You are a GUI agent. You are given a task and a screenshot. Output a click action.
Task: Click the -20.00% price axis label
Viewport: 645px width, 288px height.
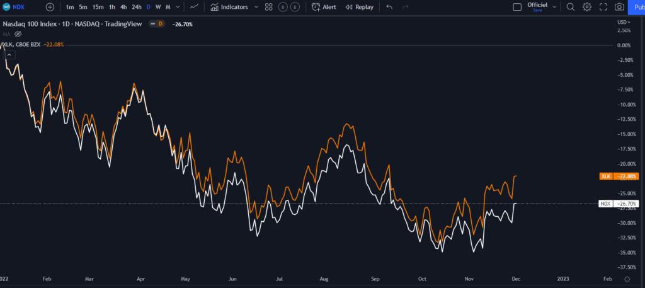[625, 164]
